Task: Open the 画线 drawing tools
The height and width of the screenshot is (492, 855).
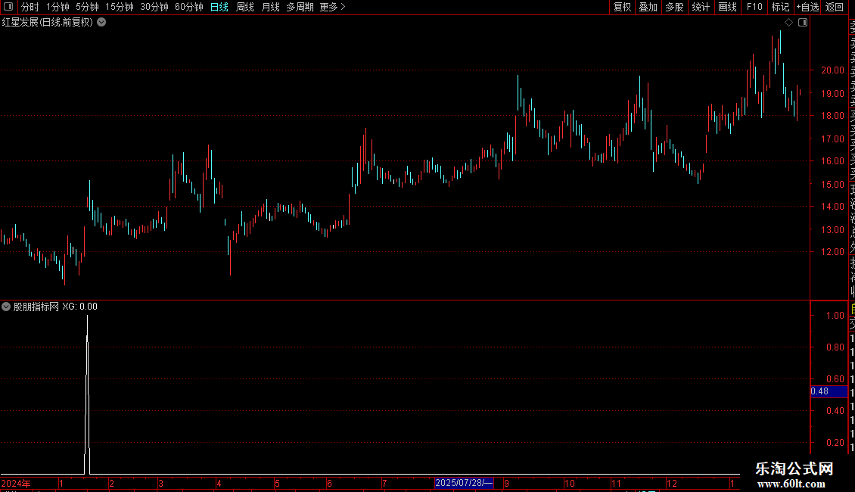Action: tap(727, 7)
